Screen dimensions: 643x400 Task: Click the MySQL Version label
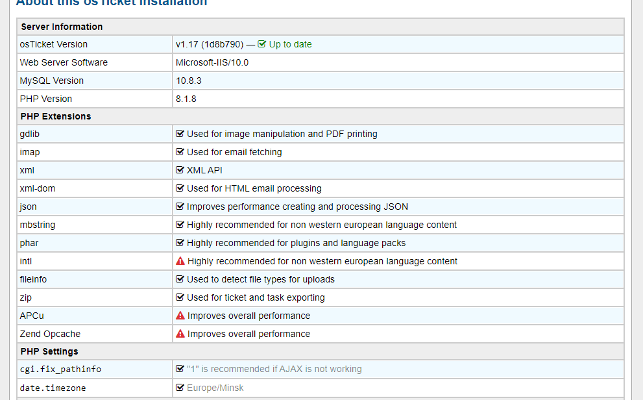(52, 81)
